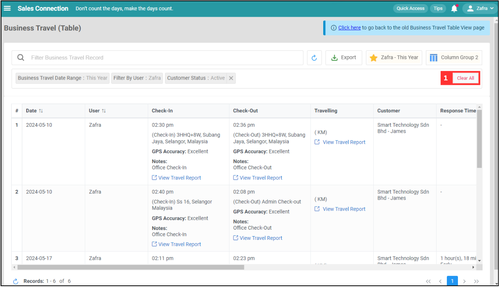Select page 1 in pagination
Viewport: 499px width, 287px height.
click(x=452, y=281)
